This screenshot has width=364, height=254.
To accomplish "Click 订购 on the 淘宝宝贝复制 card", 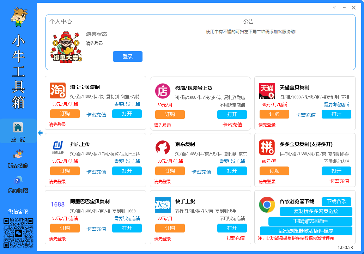I will click(65, 114).
